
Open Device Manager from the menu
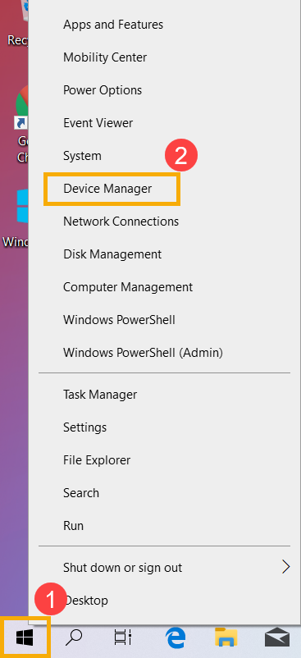[x=107, y=189]
